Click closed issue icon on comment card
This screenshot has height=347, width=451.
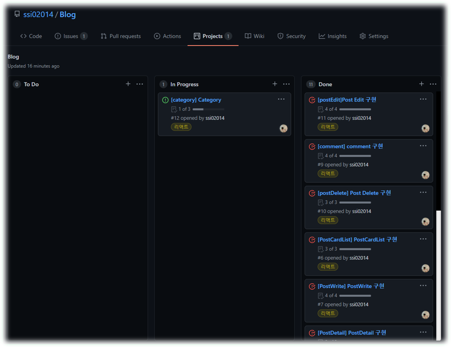pyautogui.click(x=312, y=147)
